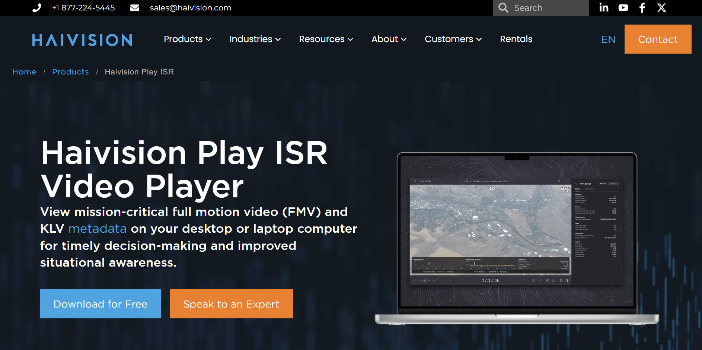Follow the metadata hyperlink in description
Image resolution: width=702 pixels, height=350 pixels.
(98, 229)
